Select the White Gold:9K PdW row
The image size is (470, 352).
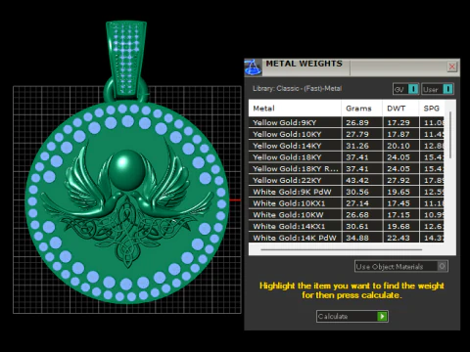[x=347, y=192]
